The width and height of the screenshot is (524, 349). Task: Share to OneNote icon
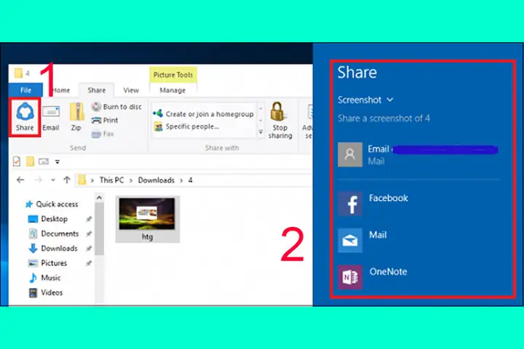350,277
